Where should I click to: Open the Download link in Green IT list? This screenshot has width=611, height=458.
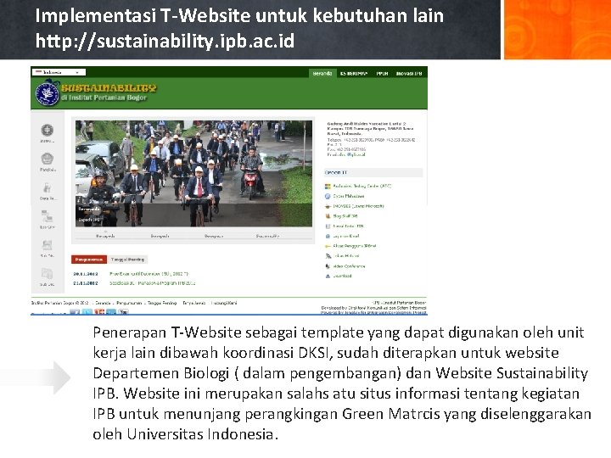[342, 276]
